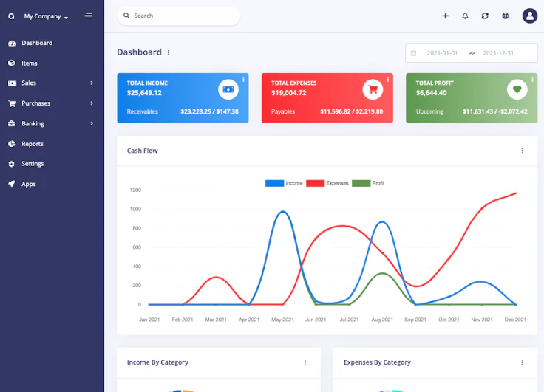544x392 pixels.
Task: Click the Dashboard speedometer icon
Action: pyautogui.click(x=12, y=44)
